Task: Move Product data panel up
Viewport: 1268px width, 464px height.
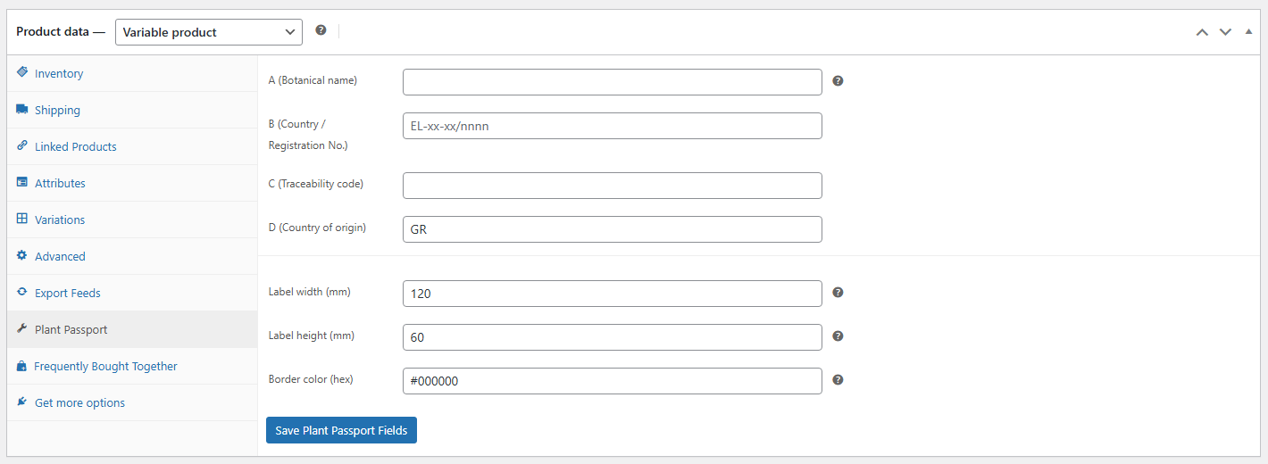Action: [1202, 32]
